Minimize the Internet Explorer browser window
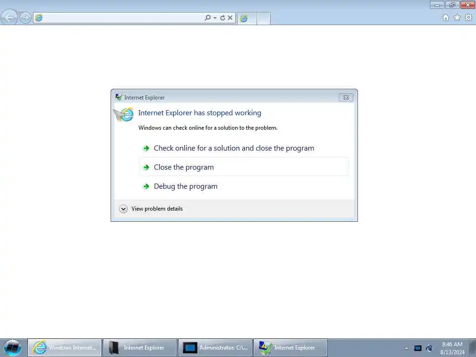Screen dimensions: 476x357 coord(437,5)
